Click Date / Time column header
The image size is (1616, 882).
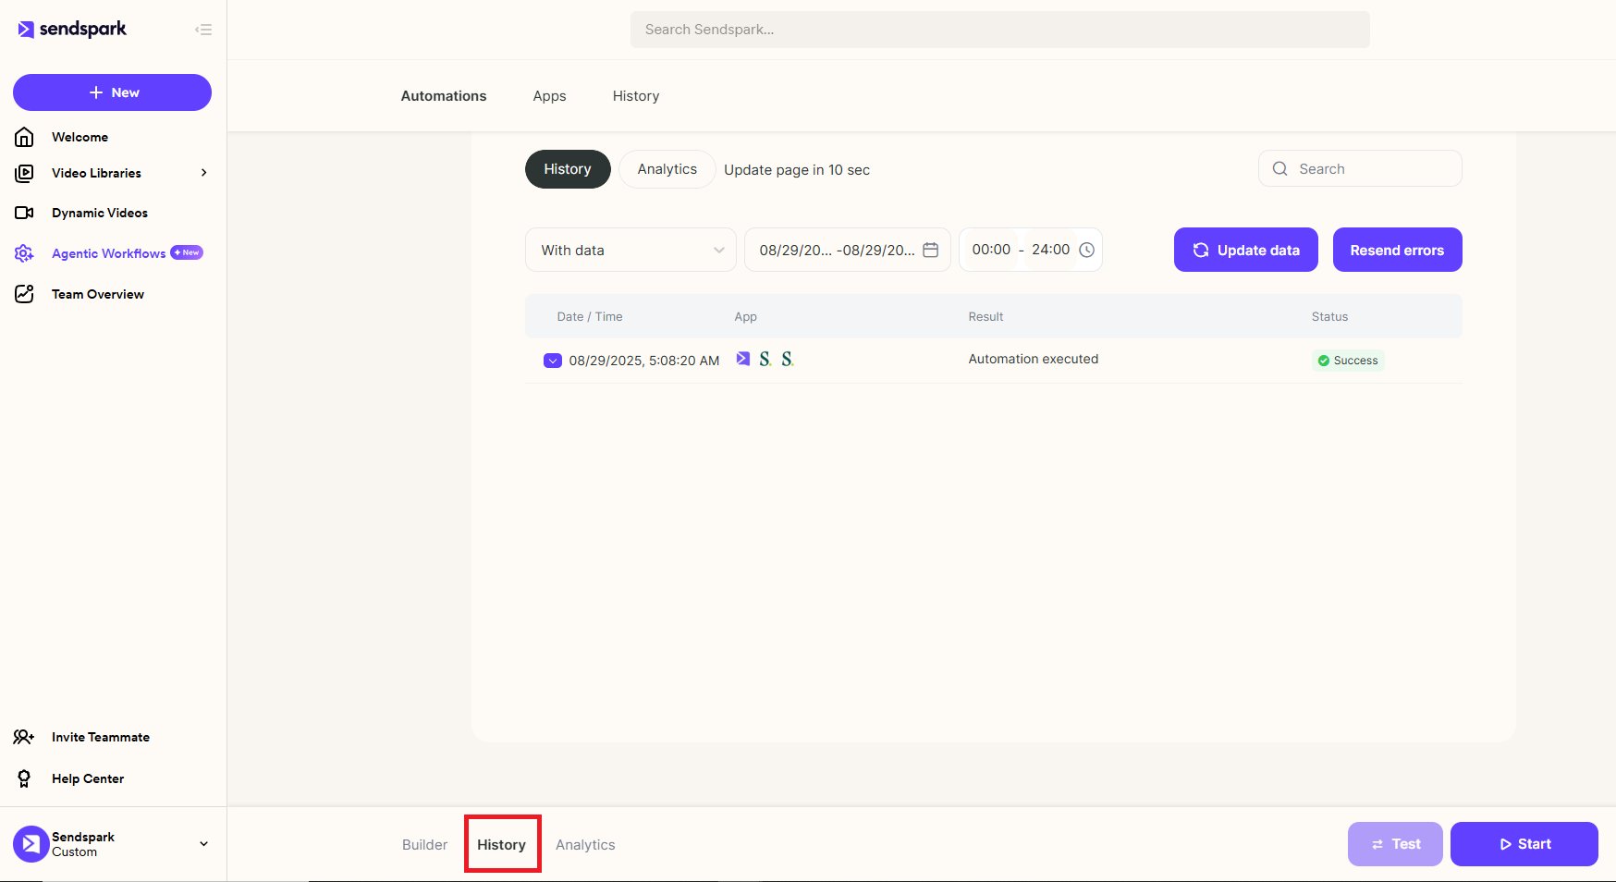click(590, 316)
